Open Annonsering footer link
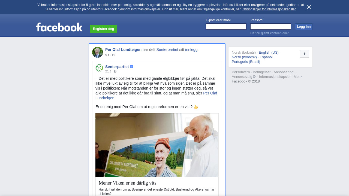 coord(283,72)
